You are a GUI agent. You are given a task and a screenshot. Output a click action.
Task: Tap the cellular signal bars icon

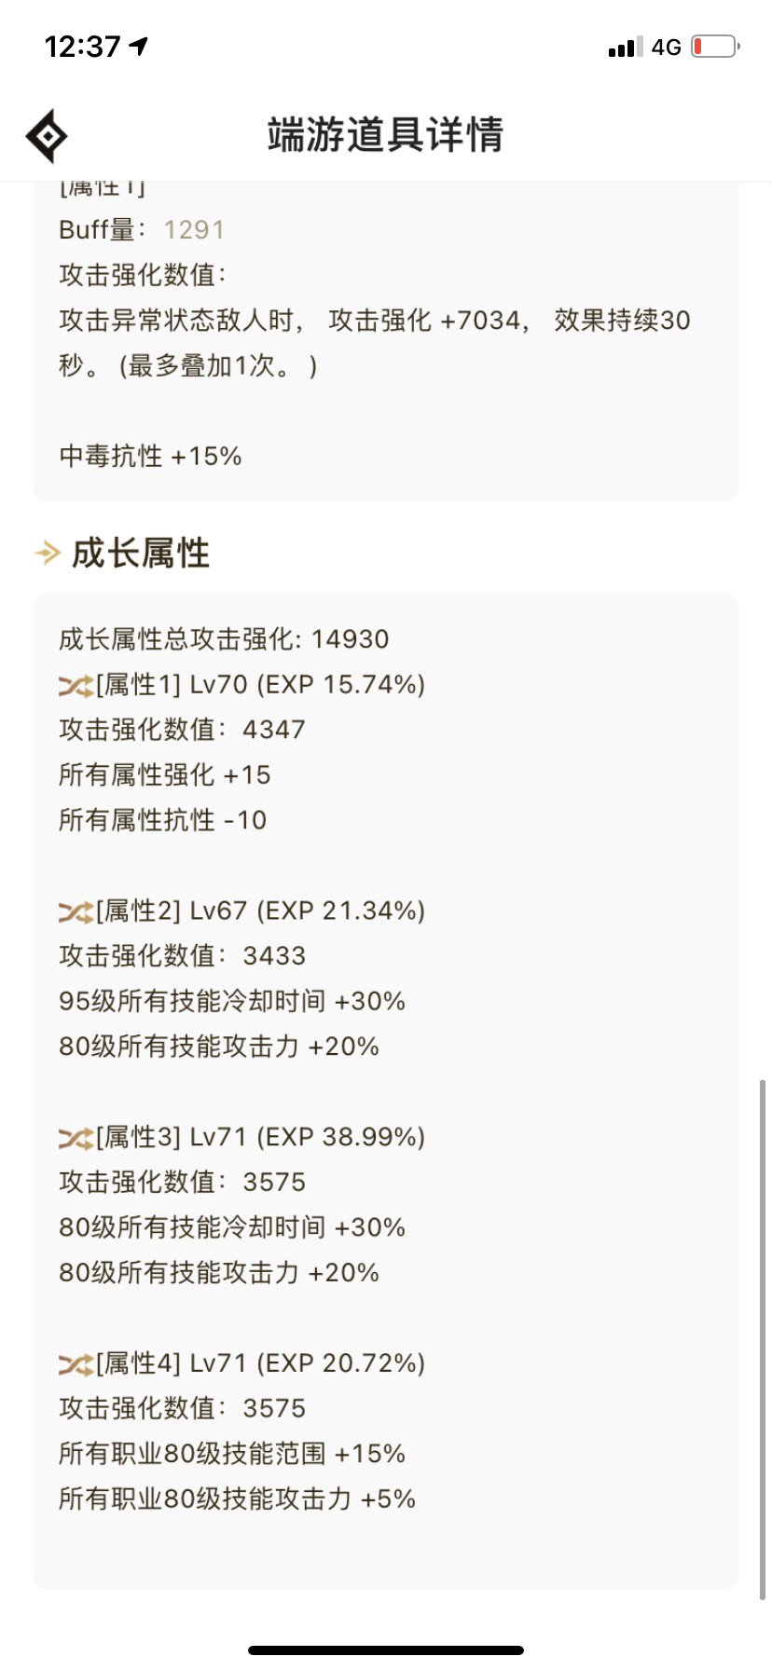coord(625,47)
